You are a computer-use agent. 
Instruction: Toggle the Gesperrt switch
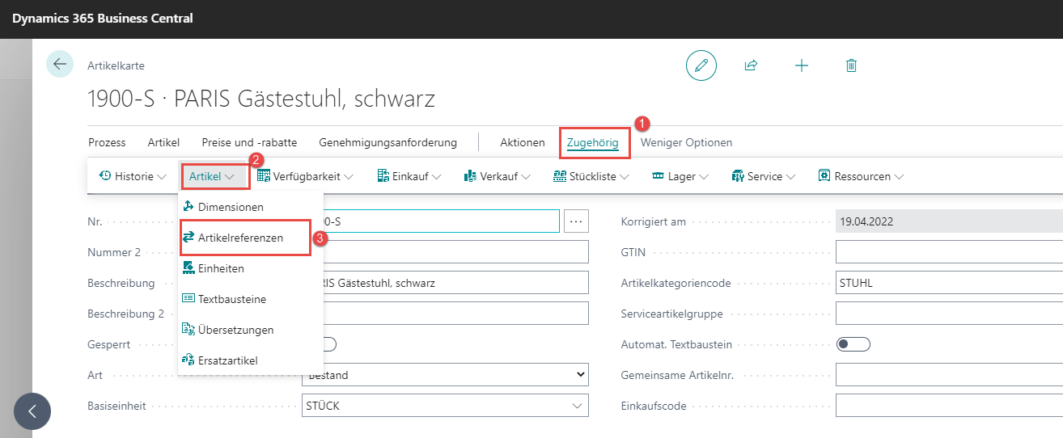tap(328, 344)
